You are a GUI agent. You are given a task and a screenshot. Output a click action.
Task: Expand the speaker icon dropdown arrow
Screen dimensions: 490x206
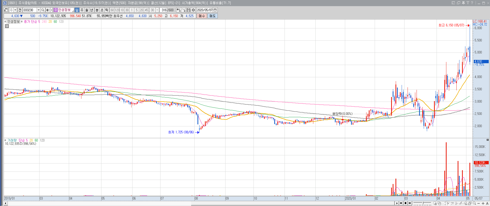[51, 10]
